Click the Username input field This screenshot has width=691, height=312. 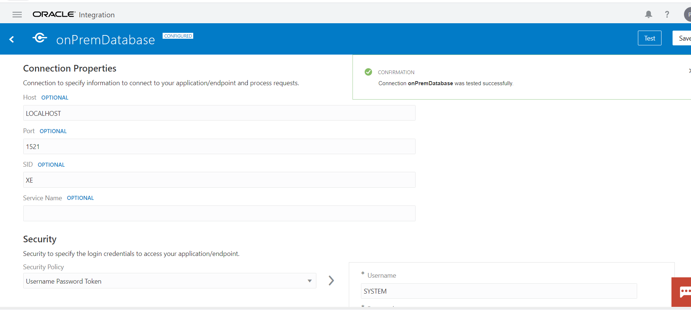[x=499, y=291]
